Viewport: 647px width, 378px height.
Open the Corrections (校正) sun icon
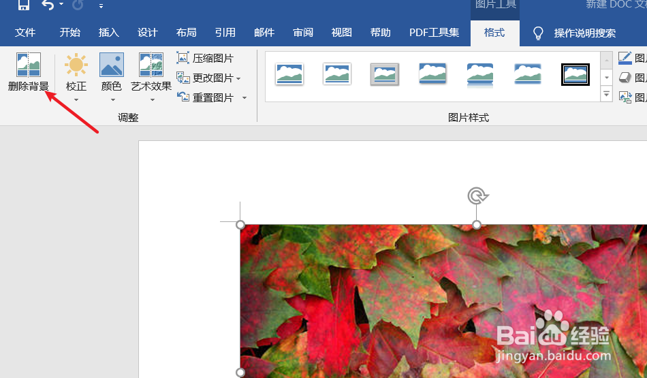point(76,65)
